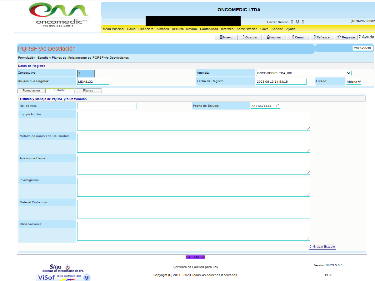Click the Cerrar Sesión link

pos(277,22)
